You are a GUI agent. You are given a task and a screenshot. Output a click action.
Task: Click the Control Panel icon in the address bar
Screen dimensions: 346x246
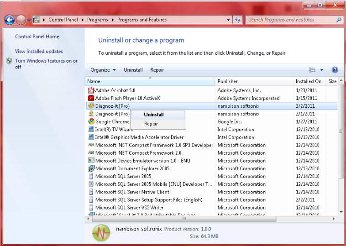click(x=37, y=20)
